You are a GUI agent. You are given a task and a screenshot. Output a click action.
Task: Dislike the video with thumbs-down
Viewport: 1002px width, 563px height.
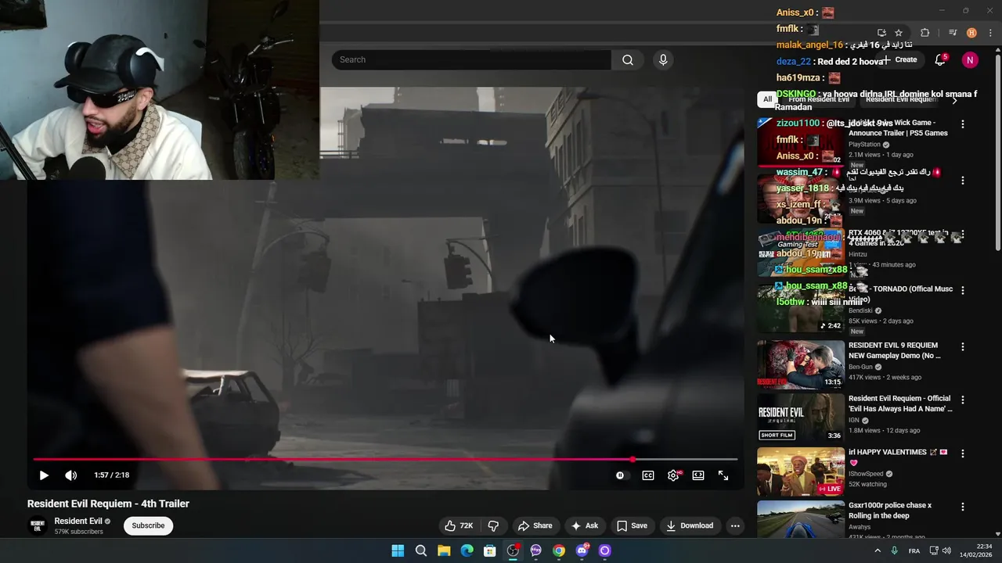(493, 525)
